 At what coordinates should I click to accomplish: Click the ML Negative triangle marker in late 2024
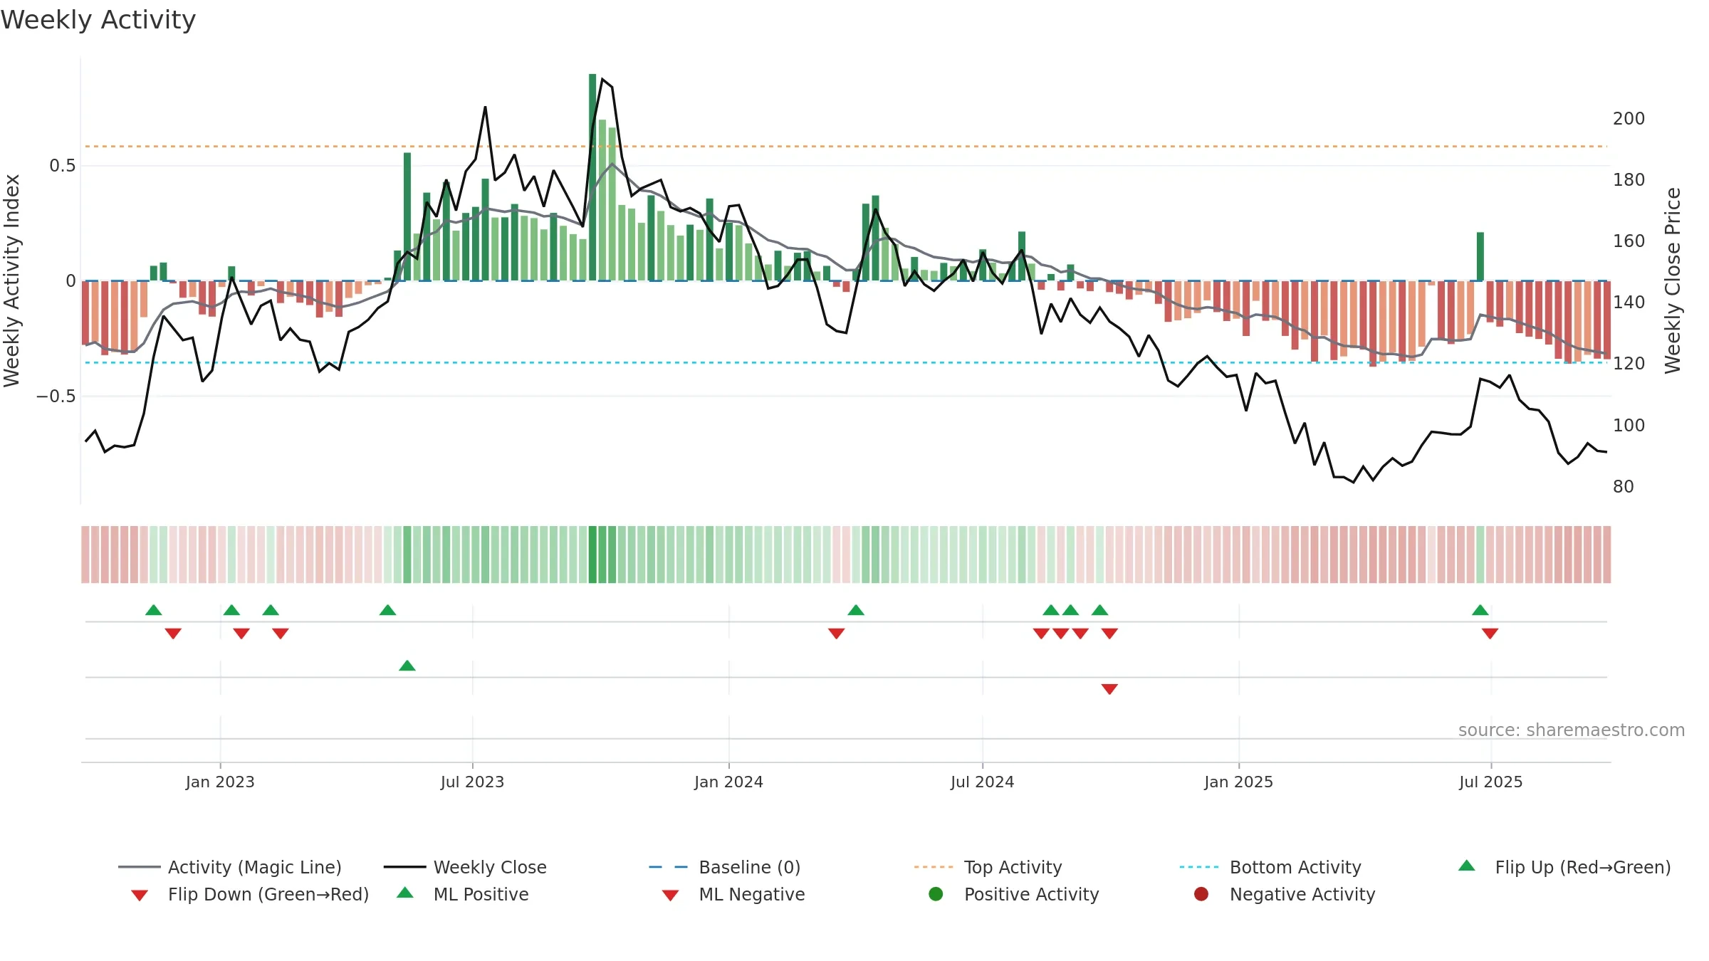[1109, 688]
